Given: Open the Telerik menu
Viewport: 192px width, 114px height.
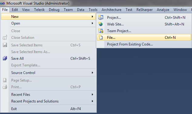Looking at the screenshot, I should (39, 10).
